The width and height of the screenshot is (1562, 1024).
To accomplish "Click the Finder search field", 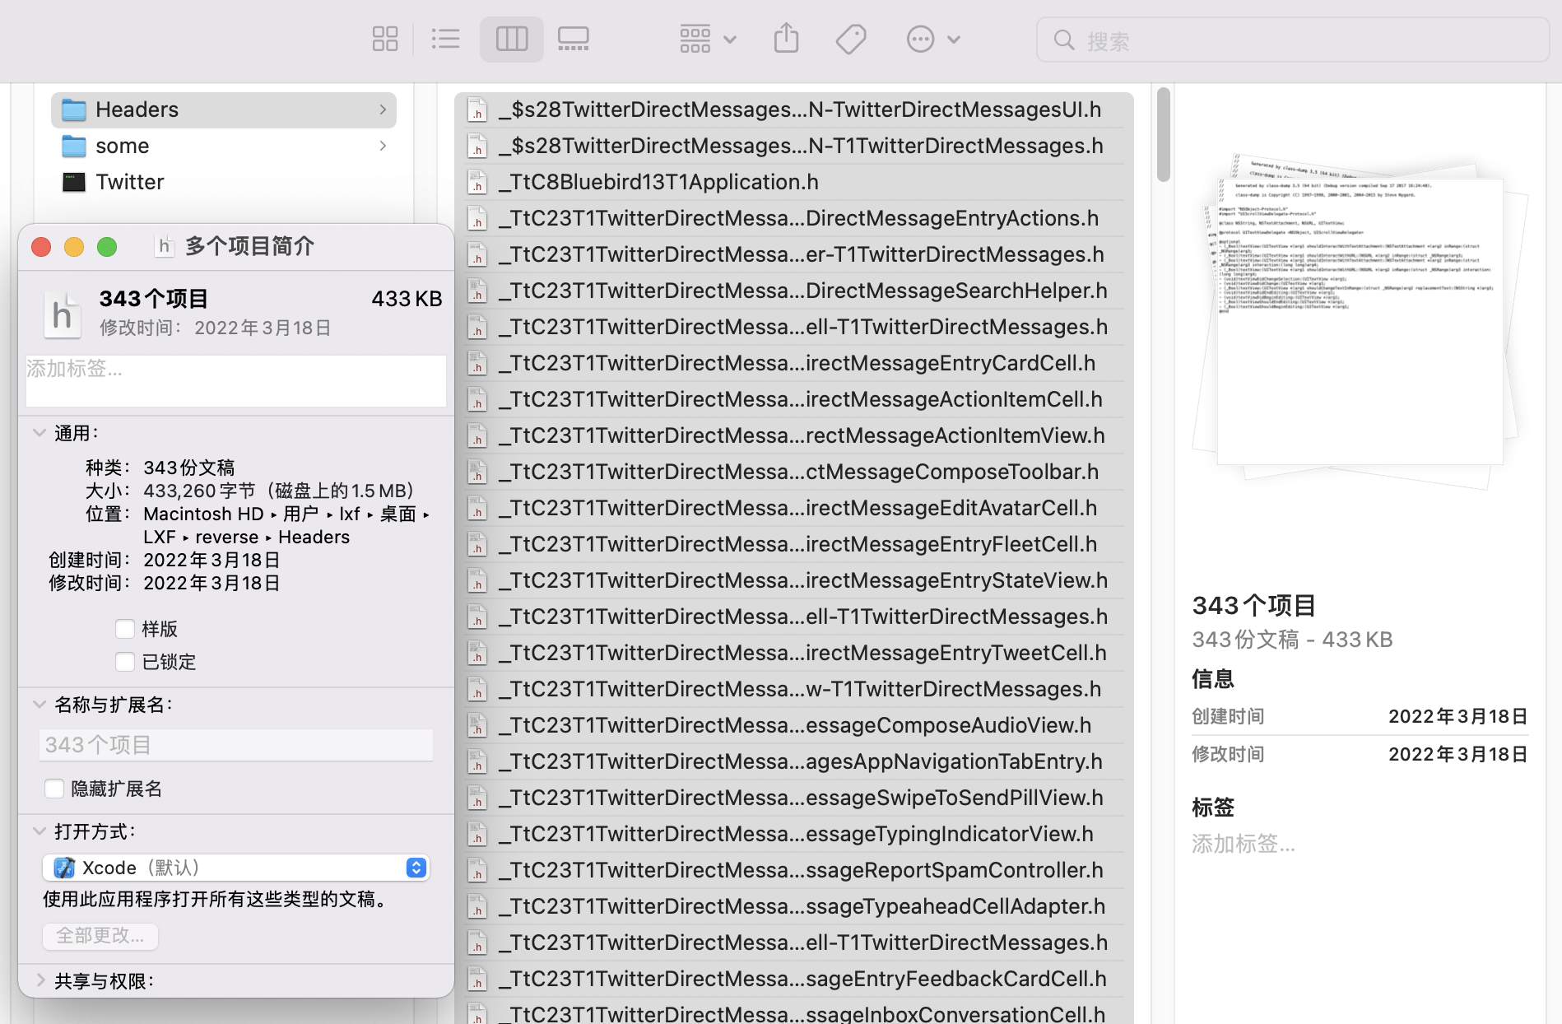I will [x=1292, y=40].
